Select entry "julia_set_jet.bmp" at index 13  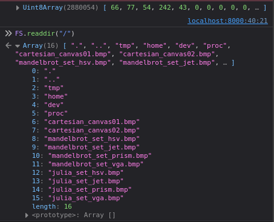click(x=77, y=181)
